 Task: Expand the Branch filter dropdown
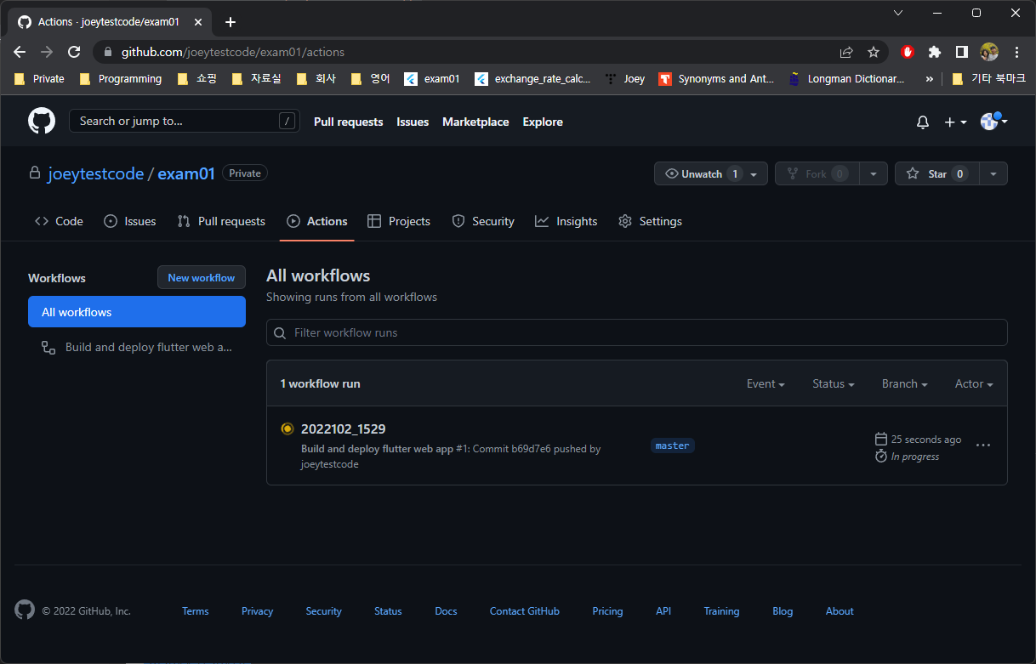[905, 383]
